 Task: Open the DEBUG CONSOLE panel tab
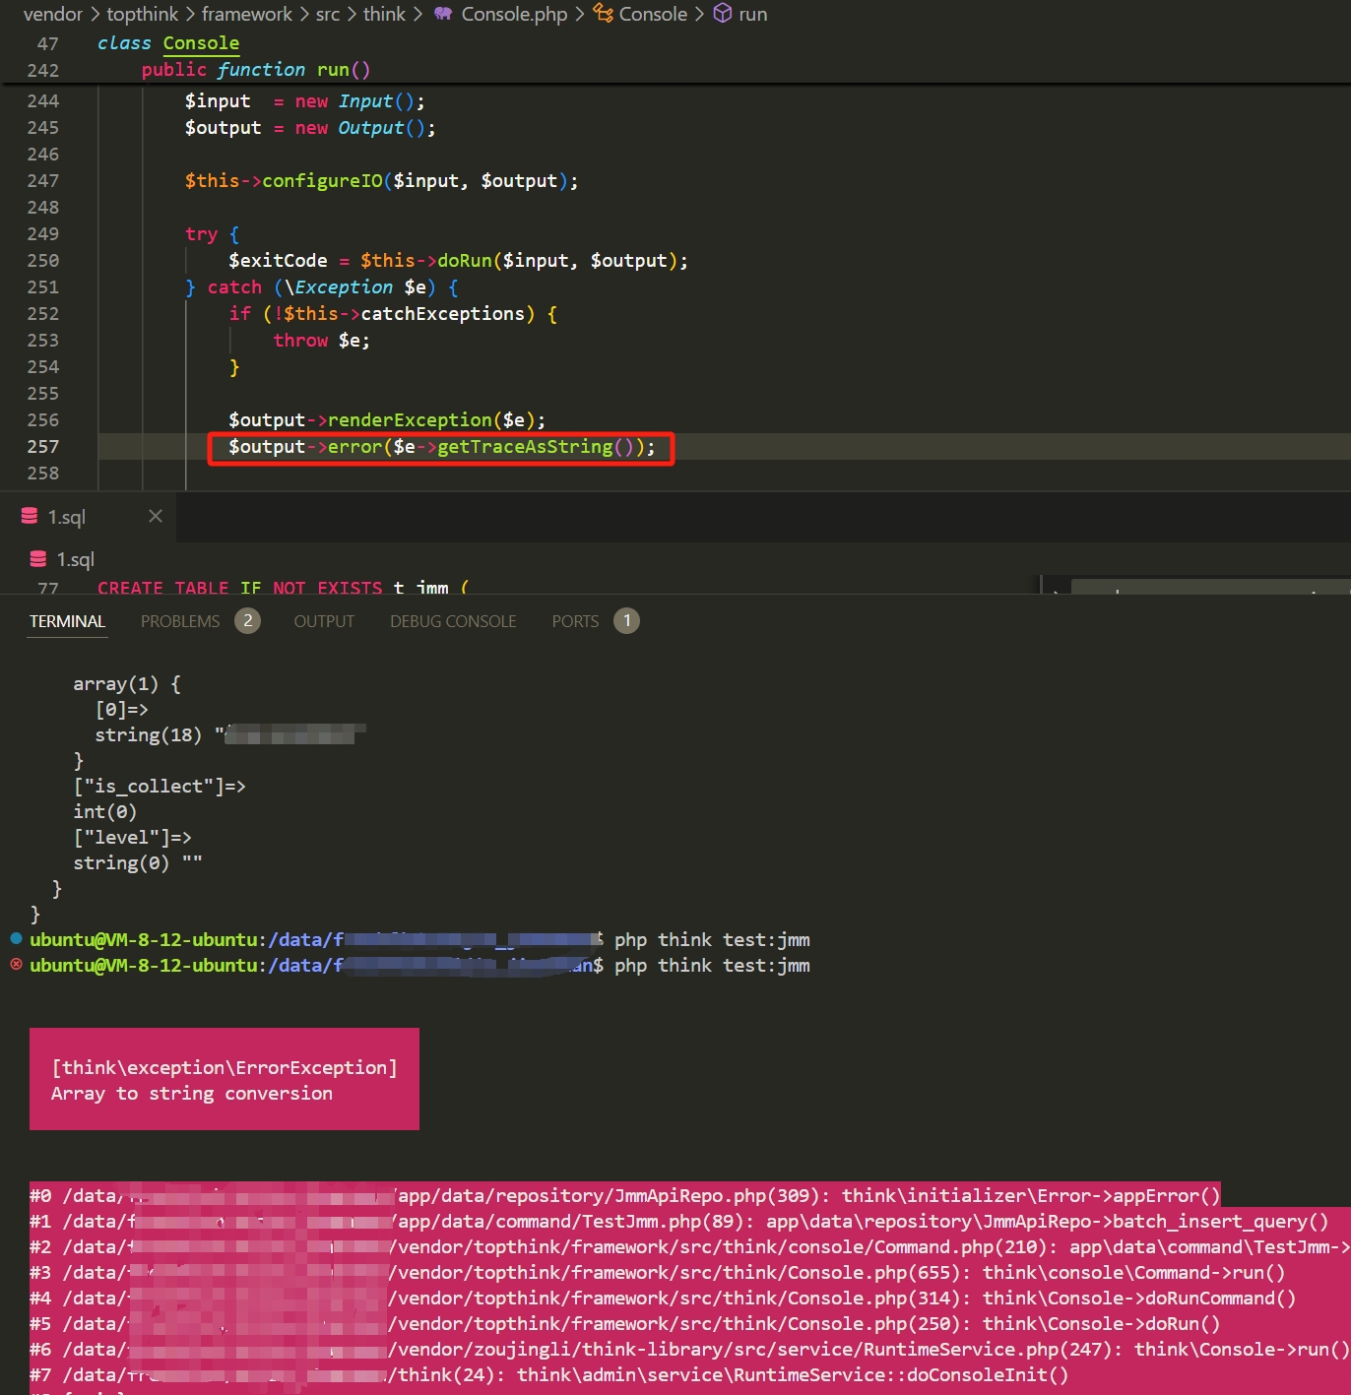point(453,621)
